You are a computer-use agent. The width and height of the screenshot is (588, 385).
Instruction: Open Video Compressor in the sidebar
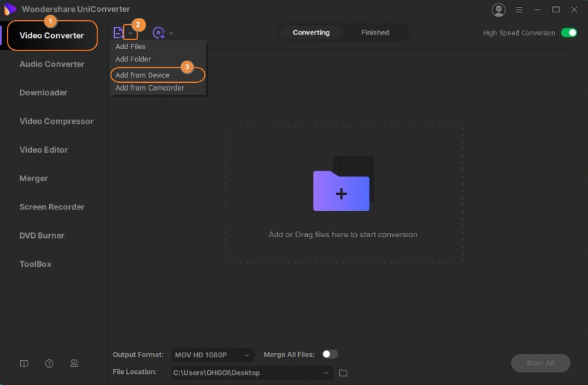point(56,121)
